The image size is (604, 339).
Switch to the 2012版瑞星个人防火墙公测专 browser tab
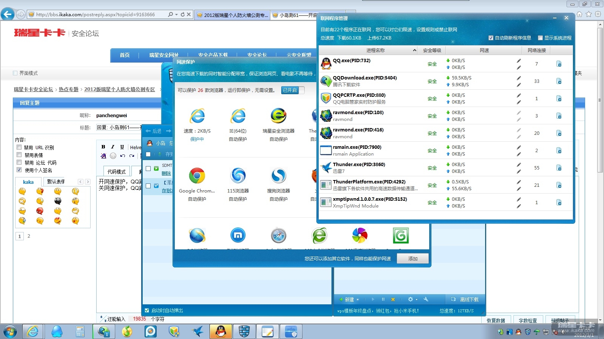pyautogui.click(x=232, y=15)
